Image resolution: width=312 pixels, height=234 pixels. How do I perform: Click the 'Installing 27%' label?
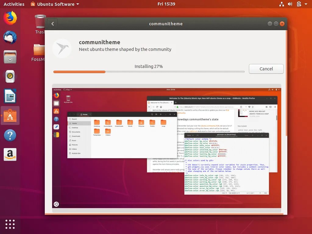point(149,66)
